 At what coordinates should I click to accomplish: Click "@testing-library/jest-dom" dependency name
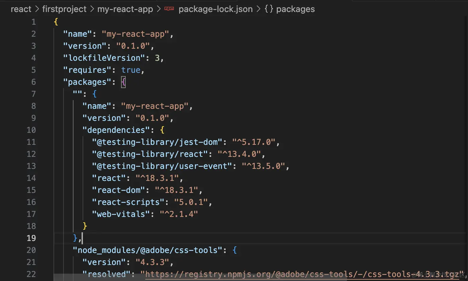click(157, 142)
